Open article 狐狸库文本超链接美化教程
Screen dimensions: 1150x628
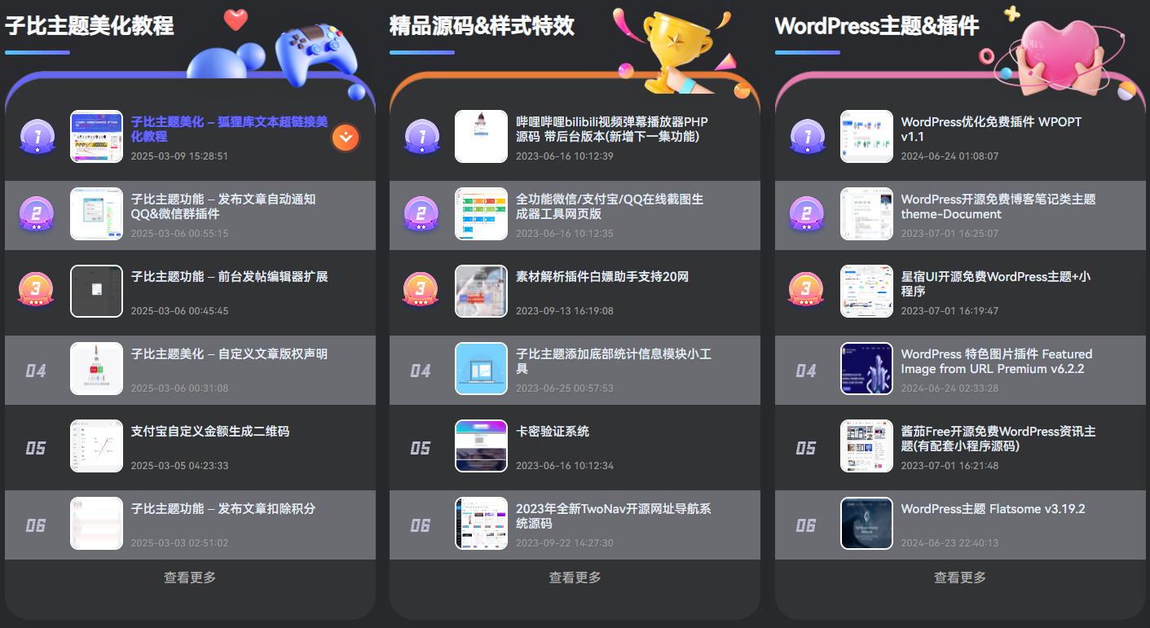(x=229, y=129)
